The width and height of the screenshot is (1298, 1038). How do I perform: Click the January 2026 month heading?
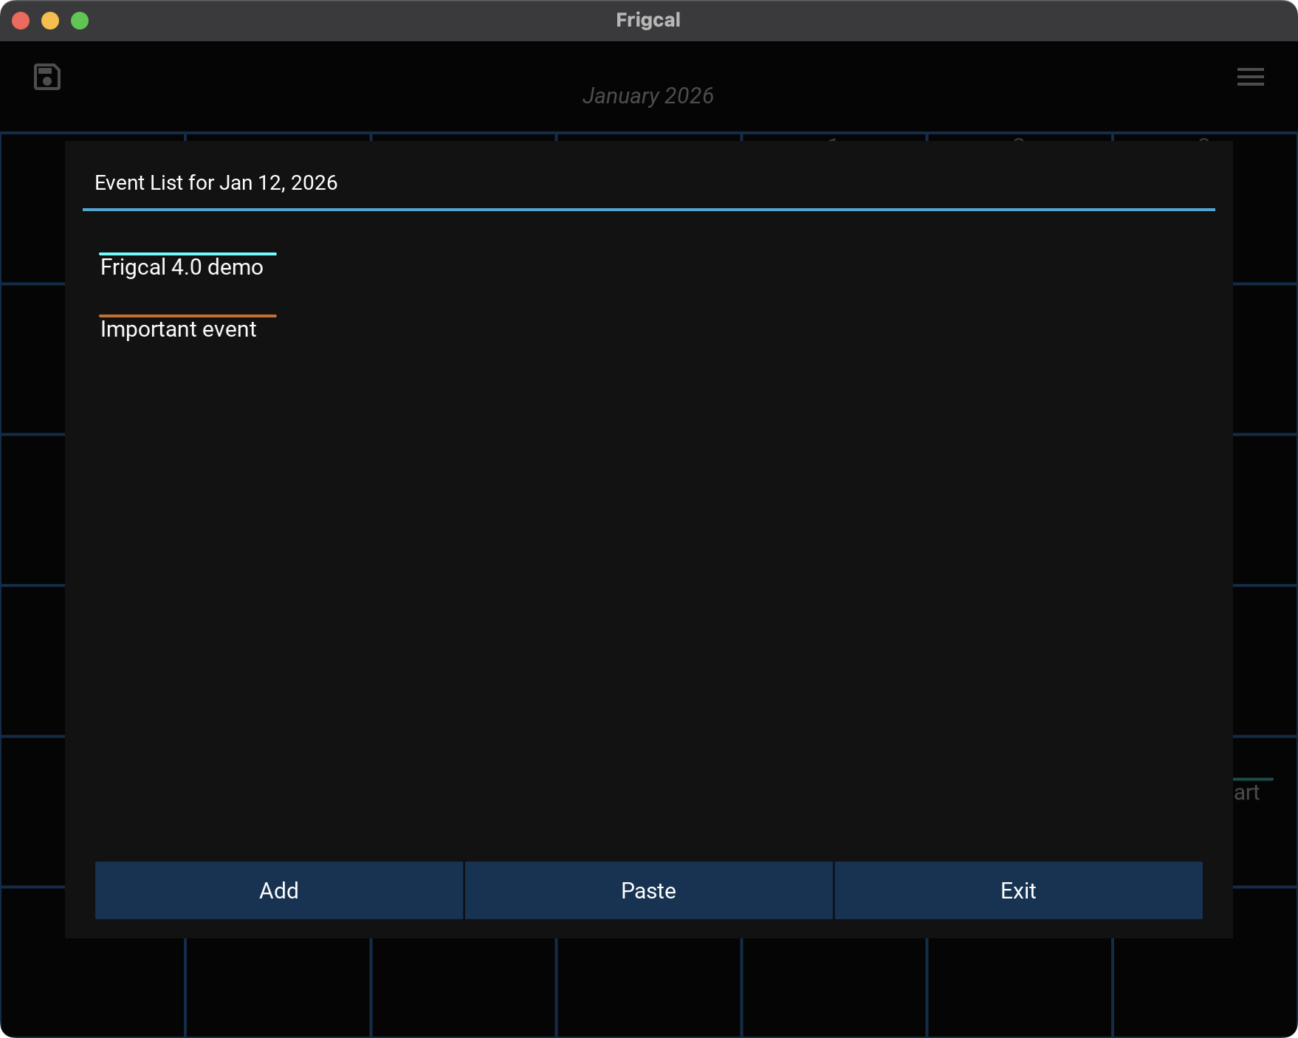click(648, 96)
